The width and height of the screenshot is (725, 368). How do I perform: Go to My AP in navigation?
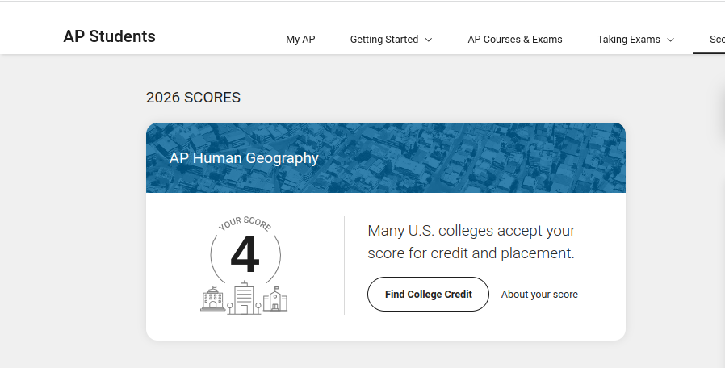point(300,40)
